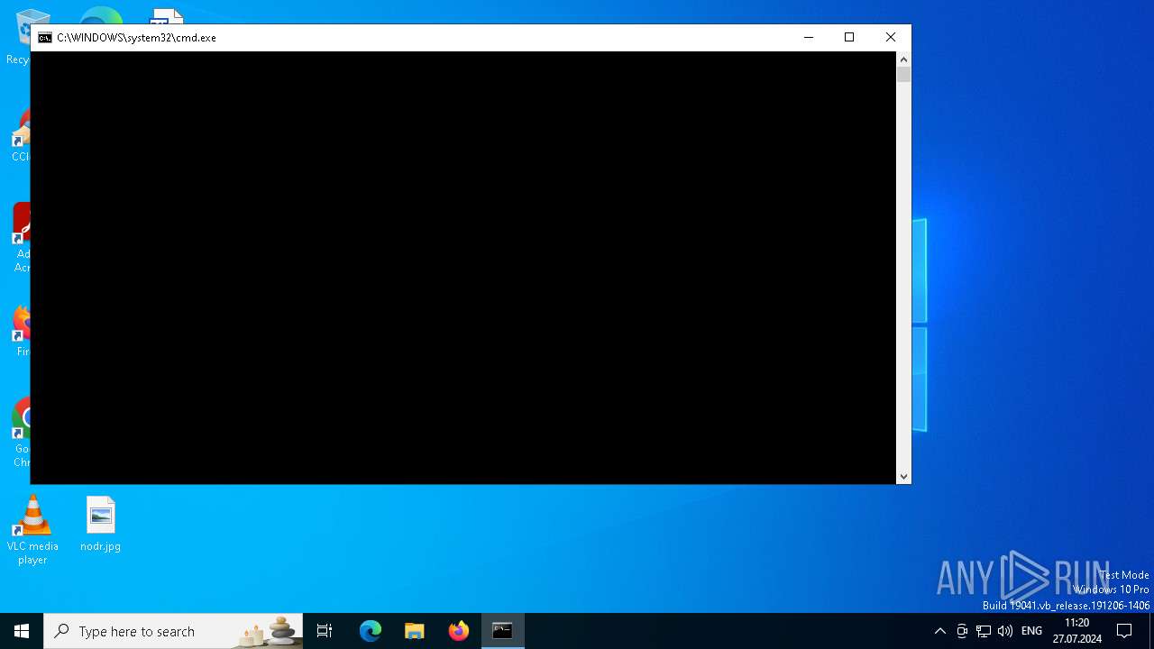
Task: Click the cmd vertical scrollbar thumb
Action: tap(903, 75)
